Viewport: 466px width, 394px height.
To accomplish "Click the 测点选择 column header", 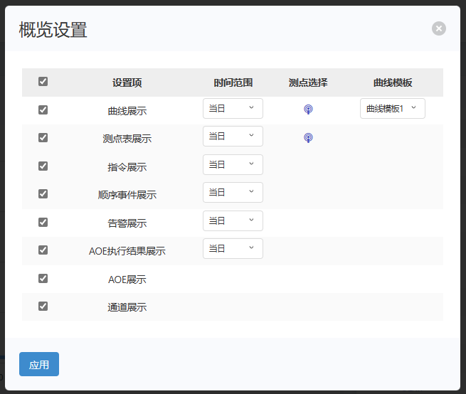I will click(308, 82).
